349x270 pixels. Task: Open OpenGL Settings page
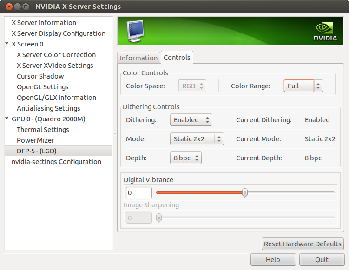(43, 87)
